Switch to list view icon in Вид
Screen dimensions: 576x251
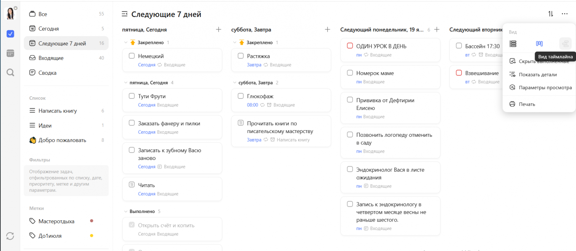(x=513, y=44)
